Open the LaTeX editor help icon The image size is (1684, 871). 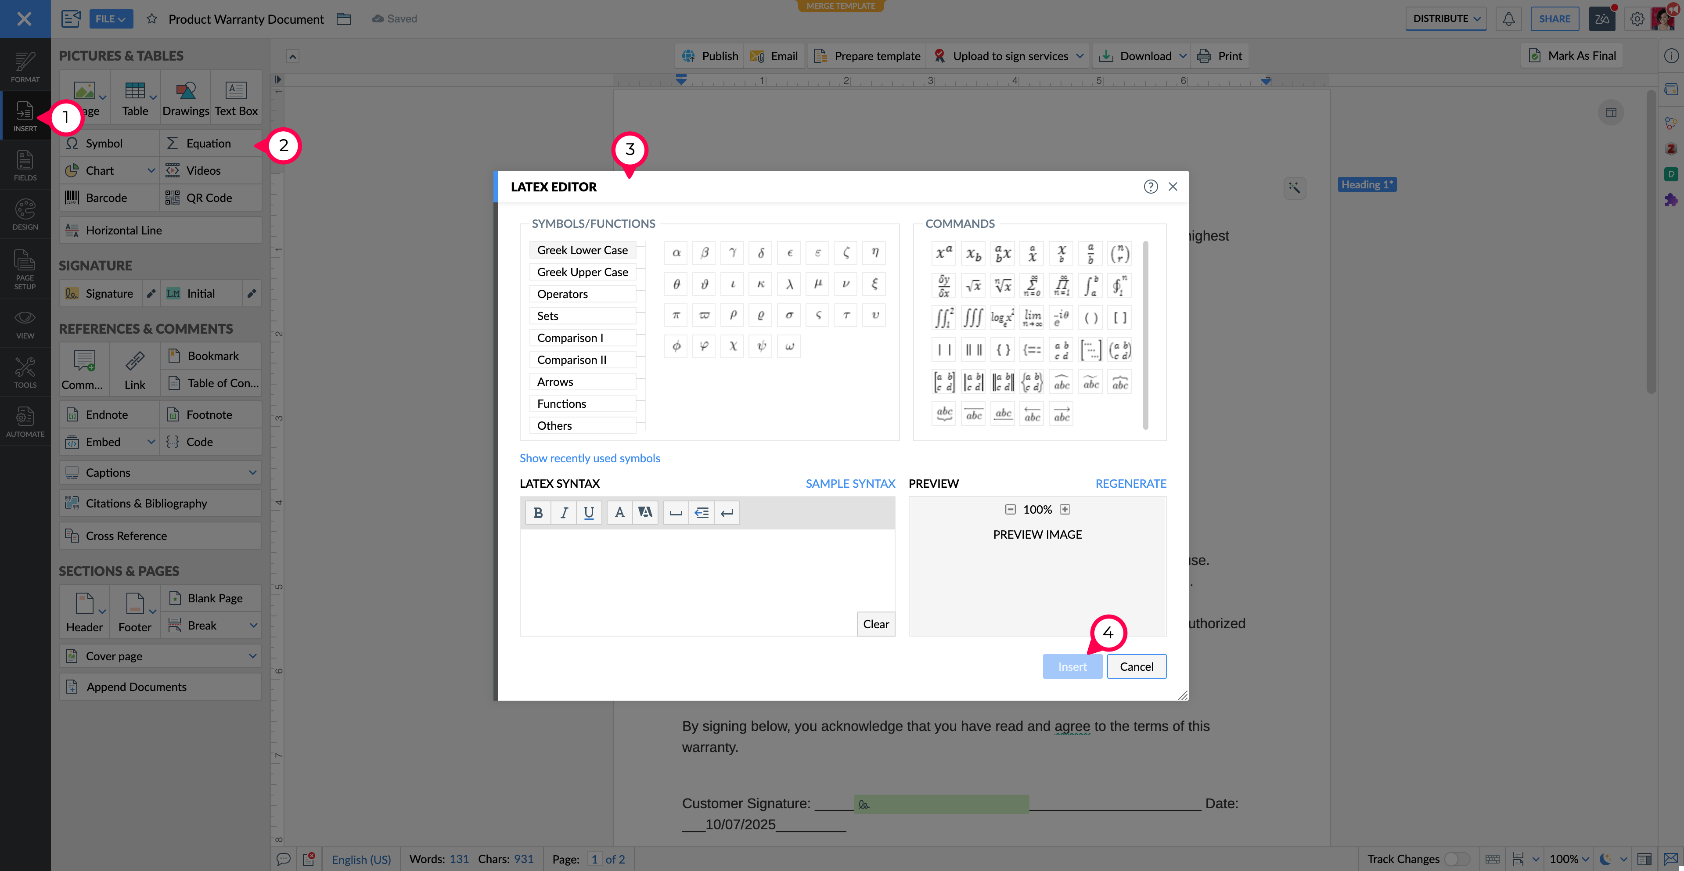(1151, 187)
